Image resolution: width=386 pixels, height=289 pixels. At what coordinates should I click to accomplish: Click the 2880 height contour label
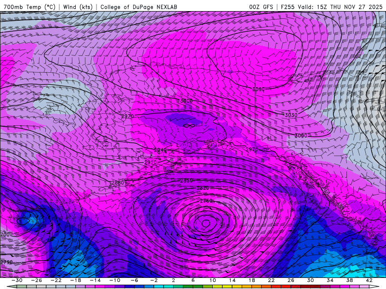[118, 183]
